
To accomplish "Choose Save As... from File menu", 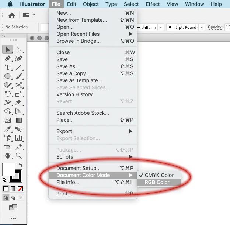I will coord(93,66).
